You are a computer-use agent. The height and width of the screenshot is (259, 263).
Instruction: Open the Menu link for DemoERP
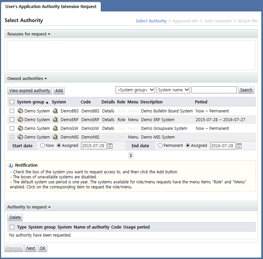pos(133,120)
